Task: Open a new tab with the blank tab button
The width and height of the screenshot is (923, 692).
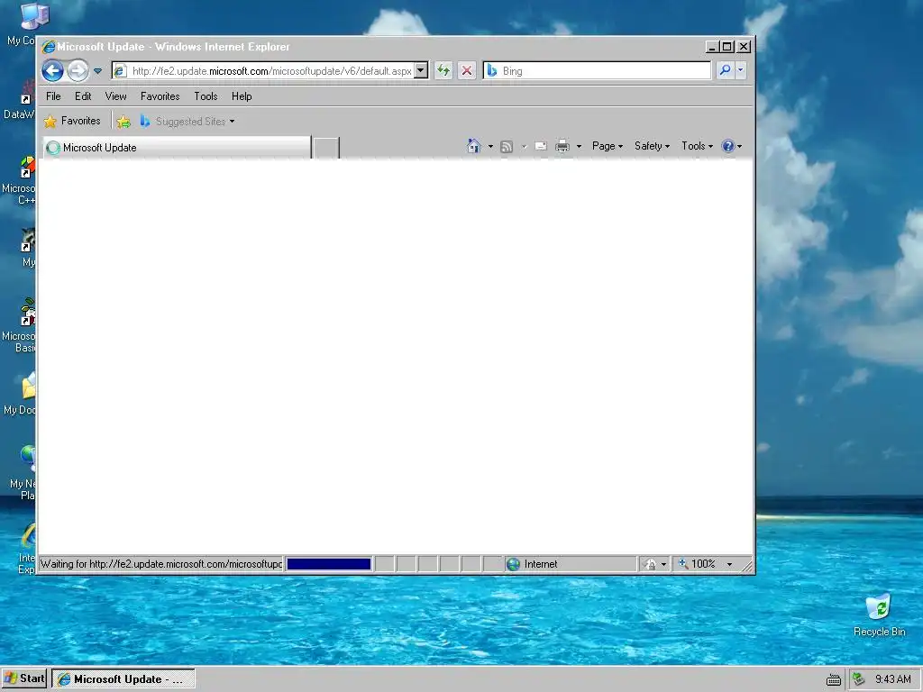Action: pos(326,148)
